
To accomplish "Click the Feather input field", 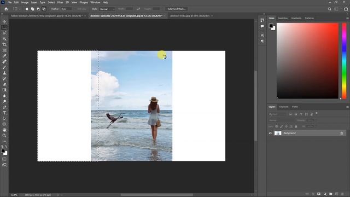I will [x=66, y=9].
